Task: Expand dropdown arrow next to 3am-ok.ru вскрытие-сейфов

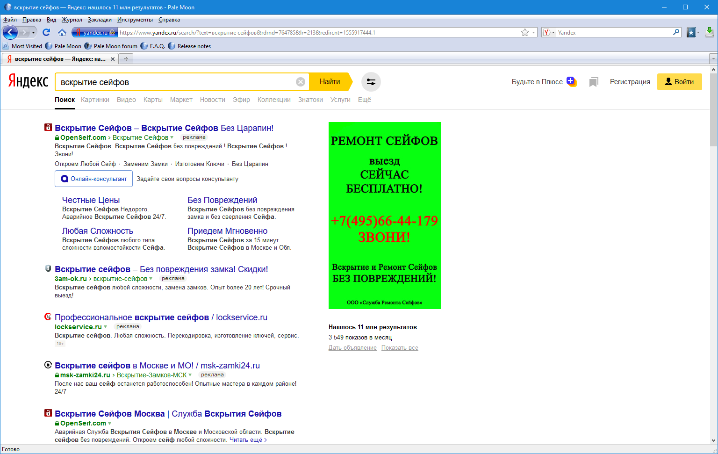Action: 151,279
